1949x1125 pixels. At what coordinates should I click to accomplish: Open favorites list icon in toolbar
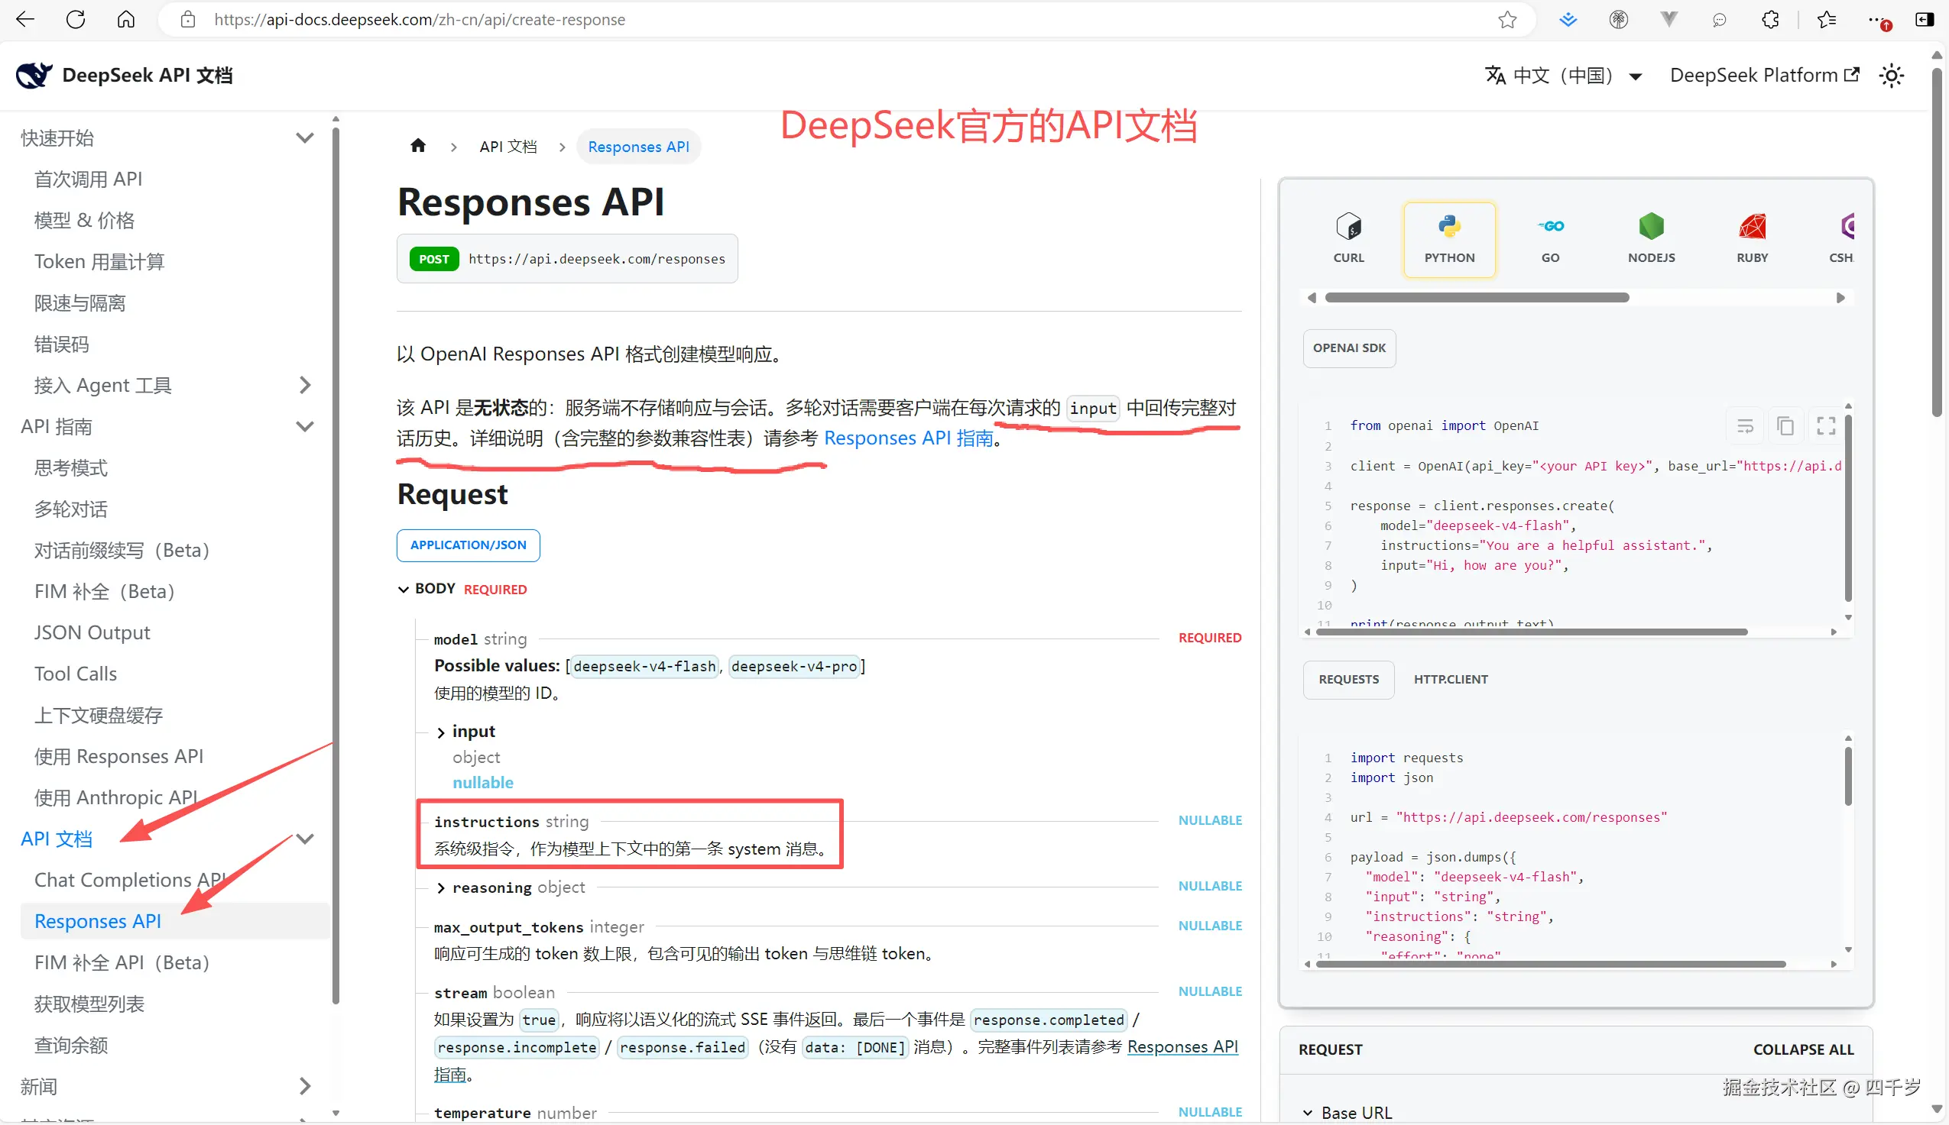tap(1826, 19)
